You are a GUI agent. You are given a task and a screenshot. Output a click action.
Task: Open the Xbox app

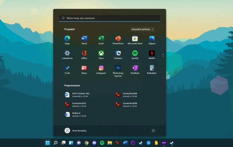coord(101,55)
